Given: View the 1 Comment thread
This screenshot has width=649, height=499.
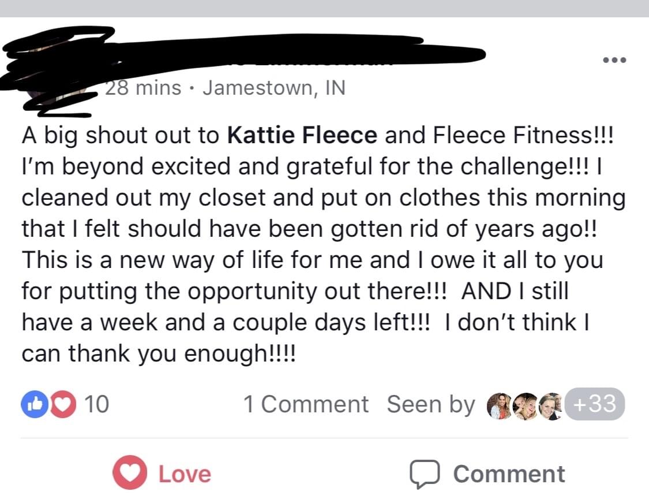Looking at the screenshot, I should [x=306, y=404].
